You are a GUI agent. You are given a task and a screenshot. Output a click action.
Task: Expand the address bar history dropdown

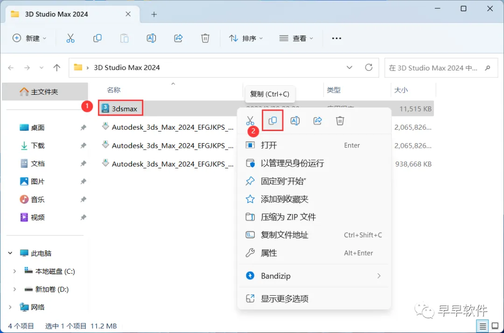pos(350,68)
